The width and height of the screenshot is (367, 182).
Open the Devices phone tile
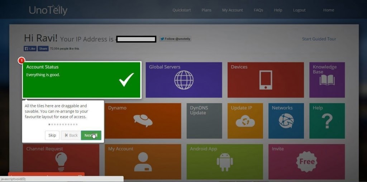click(266, 80)
